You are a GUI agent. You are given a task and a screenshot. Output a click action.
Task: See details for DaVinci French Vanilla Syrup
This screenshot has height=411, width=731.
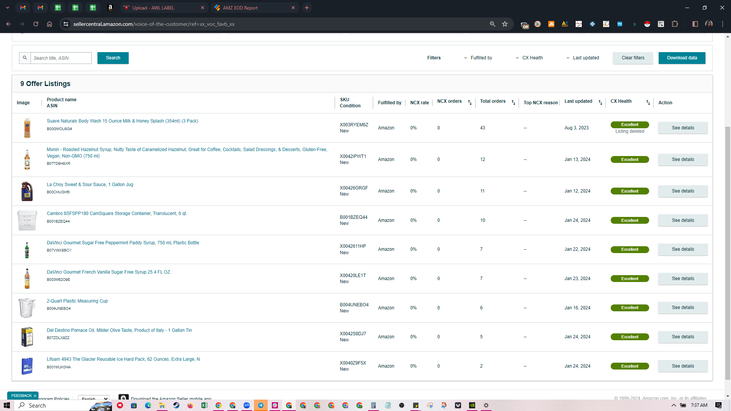point(683,279)
